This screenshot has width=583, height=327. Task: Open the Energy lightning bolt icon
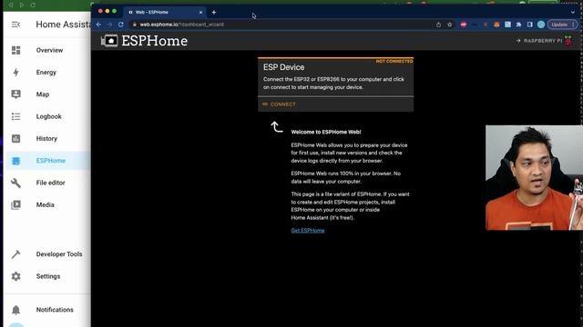[16, 73]
